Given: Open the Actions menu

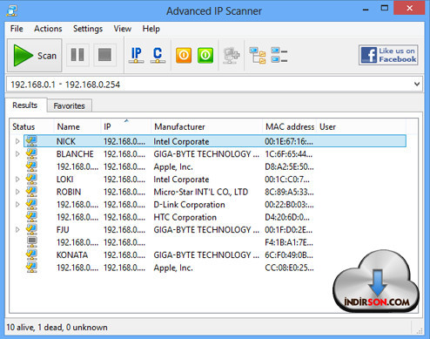Looking at the screenshot, I should pyautogui.click(x=48, y=29).
